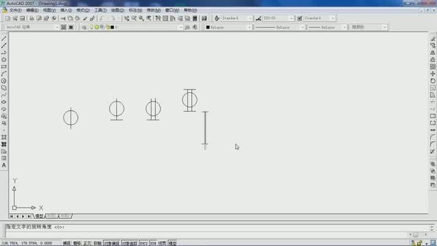The height and width of the screenshot is (246, 437).
Task: Toggle 栅格 (Grid) in status bar
Action: click(x=77, y=243)
